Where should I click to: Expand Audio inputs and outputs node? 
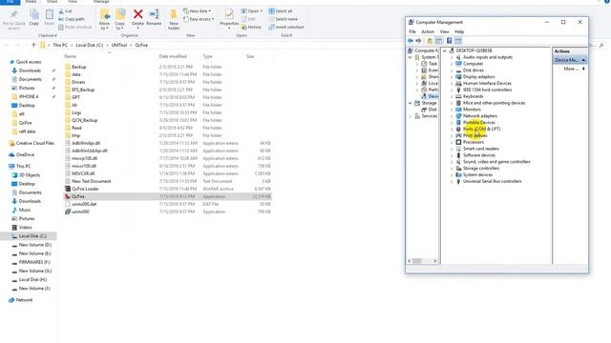pos(452,57)
